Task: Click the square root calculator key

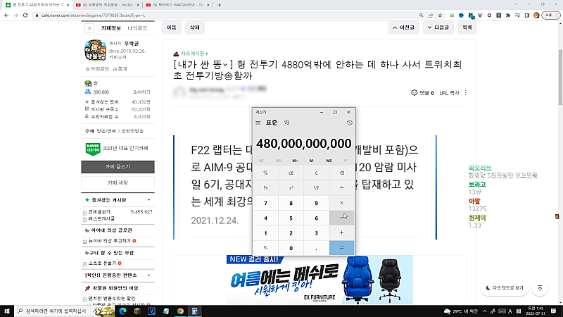Action: [x=316, y=187]
